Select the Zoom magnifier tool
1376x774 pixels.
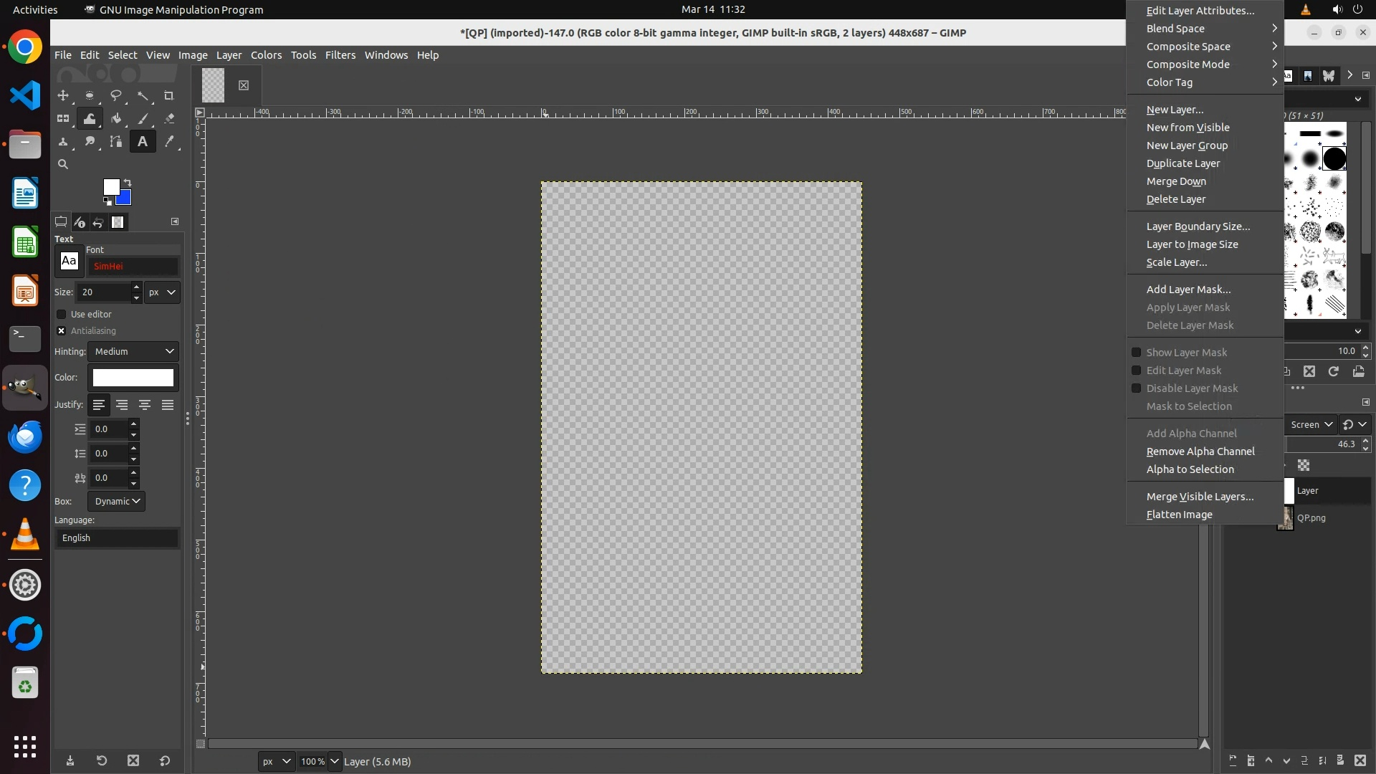[x=63, y=164]
